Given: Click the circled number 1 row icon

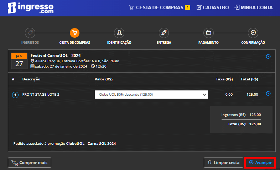Looking at the screenshot, I should tap(15, 95).
